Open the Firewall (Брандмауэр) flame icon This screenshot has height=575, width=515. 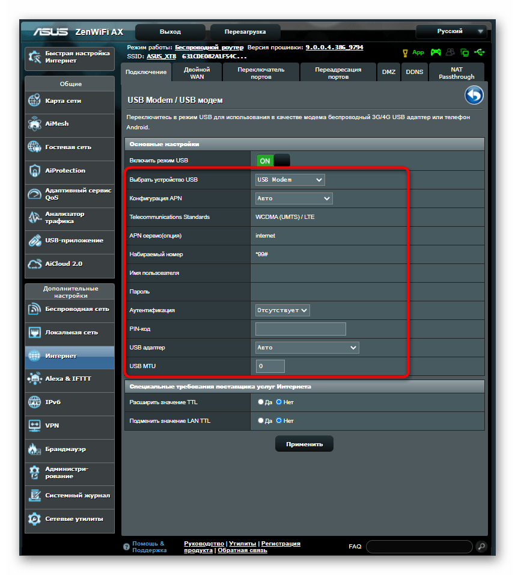tap(35, 449)
